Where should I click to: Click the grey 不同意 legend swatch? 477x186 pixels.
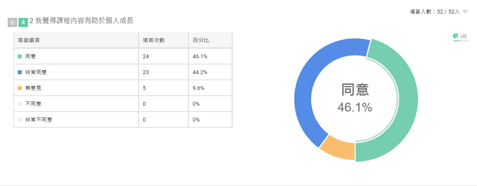click(20, 104)
